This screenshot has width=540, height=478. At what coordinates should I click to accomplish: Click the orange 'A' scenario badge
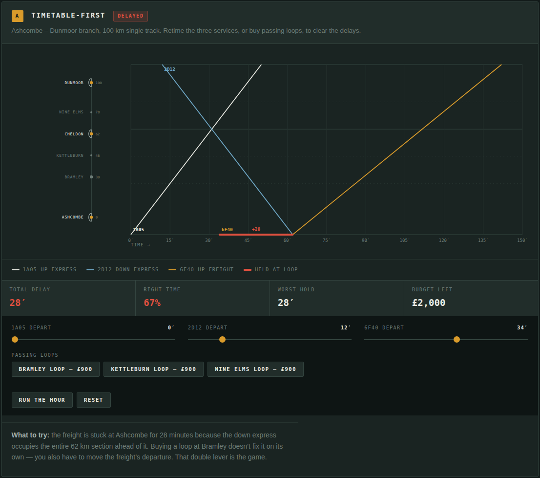point(17,16)
